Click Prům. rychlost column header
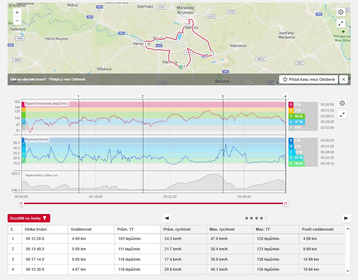The width and height of the screenshot is (358, 280). click(x=184, y=230)
